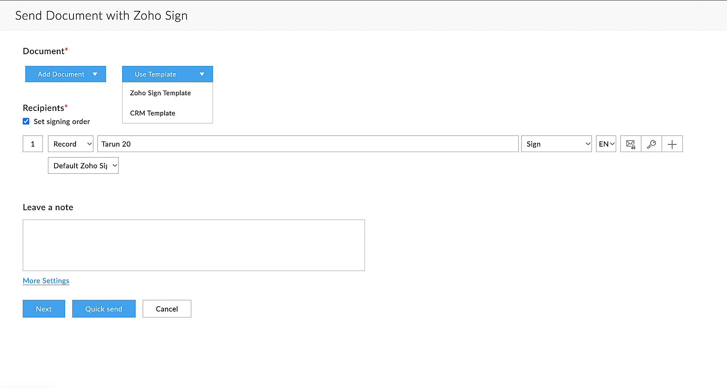Click the recipient name field Tarun 20

click(x=308, y=144)
